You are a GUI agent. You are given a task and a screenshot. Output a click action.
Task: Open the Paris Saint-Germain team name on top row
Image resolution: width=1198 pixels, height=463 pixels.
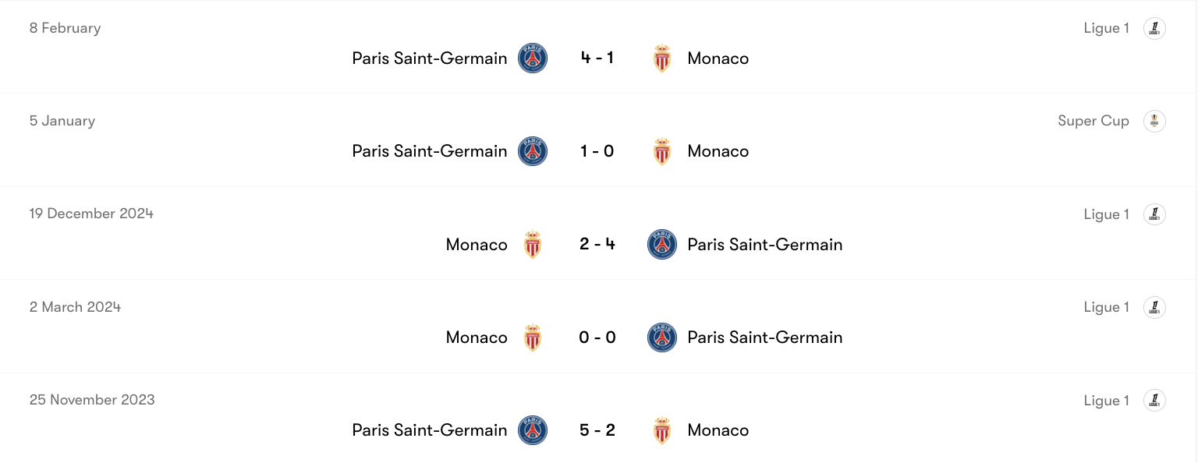(429, 58)
